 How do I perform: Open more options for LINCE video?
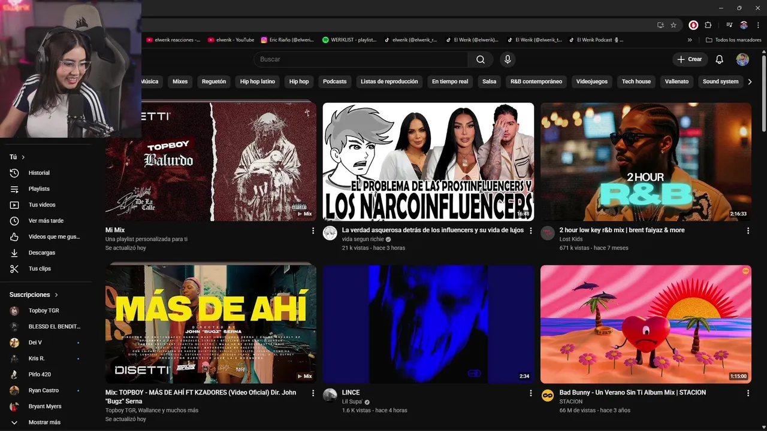tap(530, 393)
